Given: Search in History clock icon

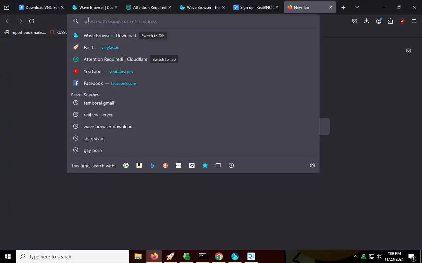Looking at the screenshot, I should pyautogui.click(x=231, y=165).
